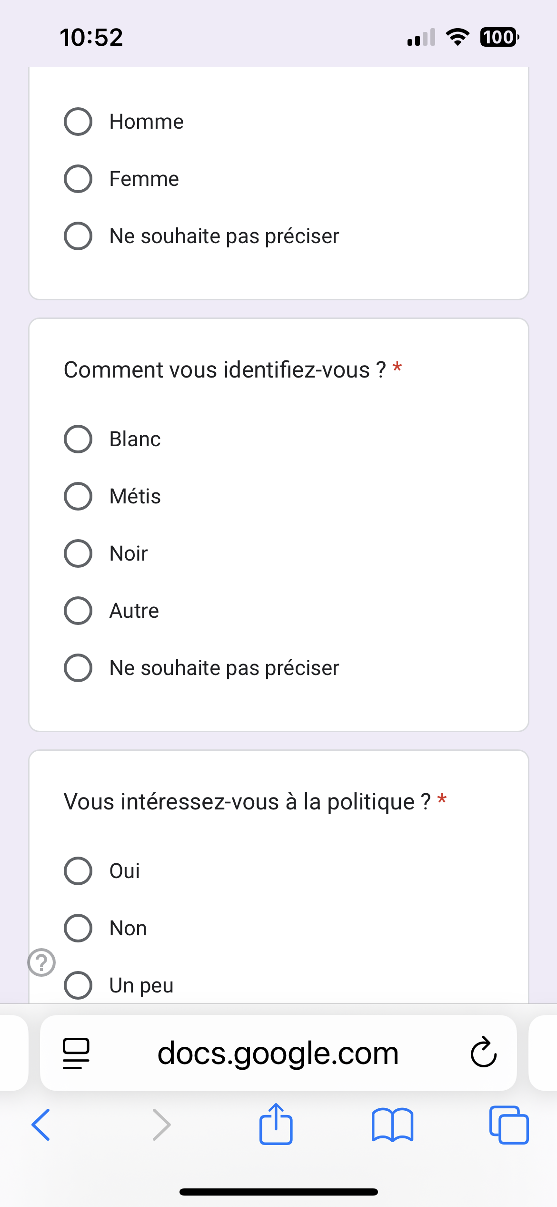The image size is (557, 1207).
Task: Select Non for politics interest
Action: [78, 928]
